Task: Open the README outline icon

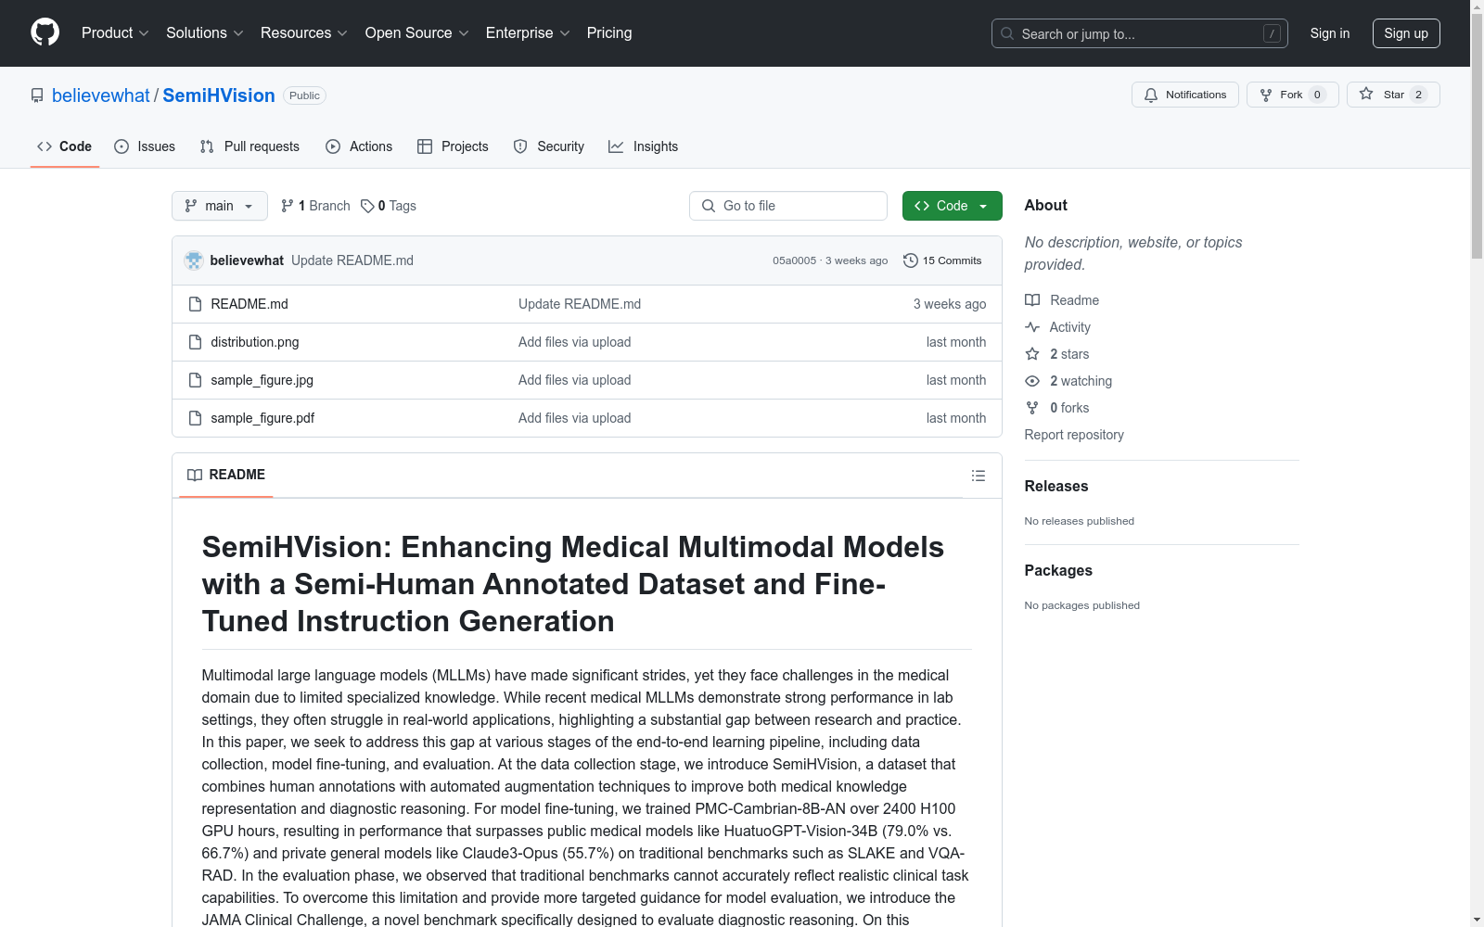Action: tap(978, 476)
